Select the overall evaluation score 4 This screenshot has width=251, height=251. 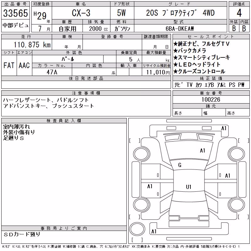[239, 13]
